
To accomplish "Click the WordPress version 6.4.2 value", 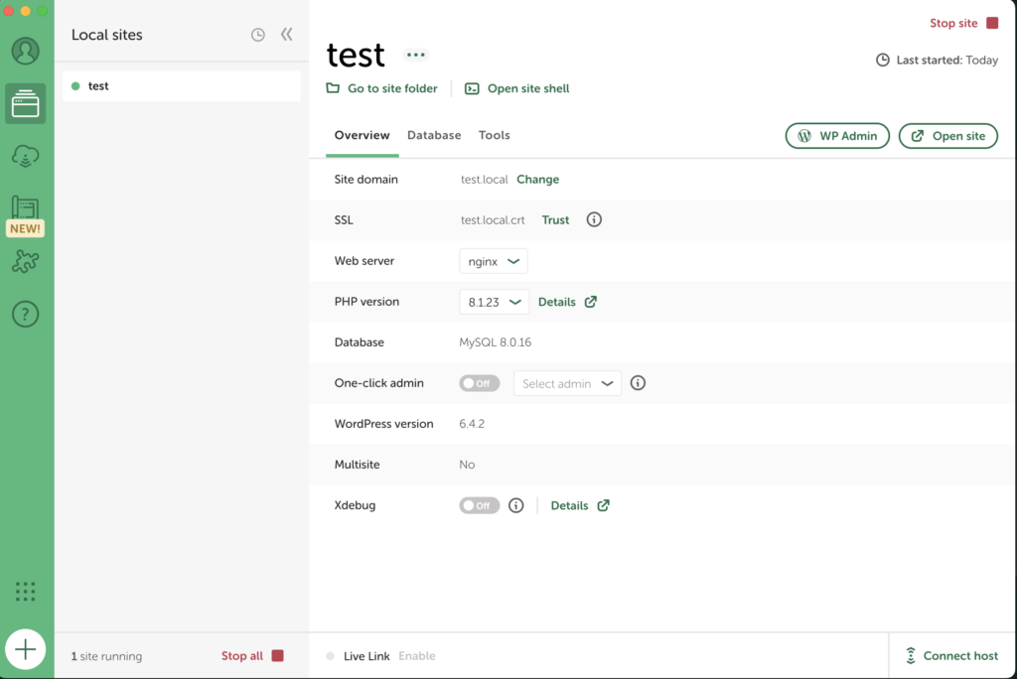I will point(472,424).
